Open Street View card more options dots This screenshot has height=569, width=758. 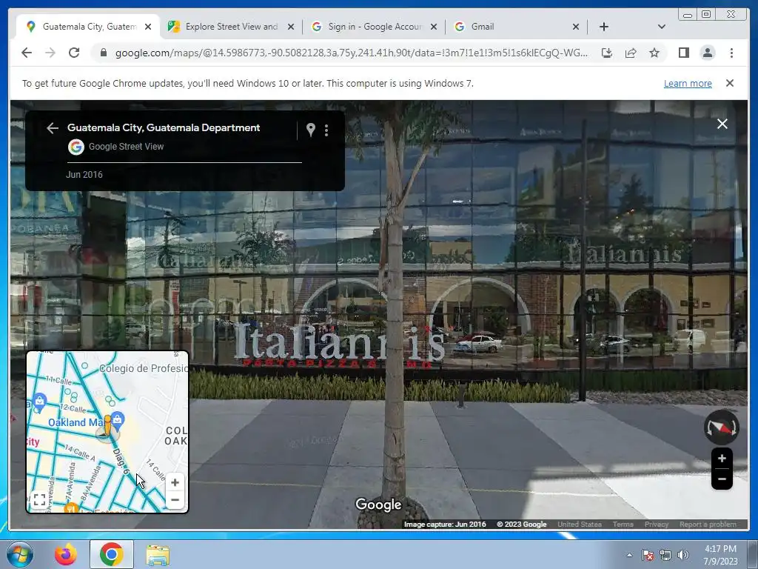326,130
